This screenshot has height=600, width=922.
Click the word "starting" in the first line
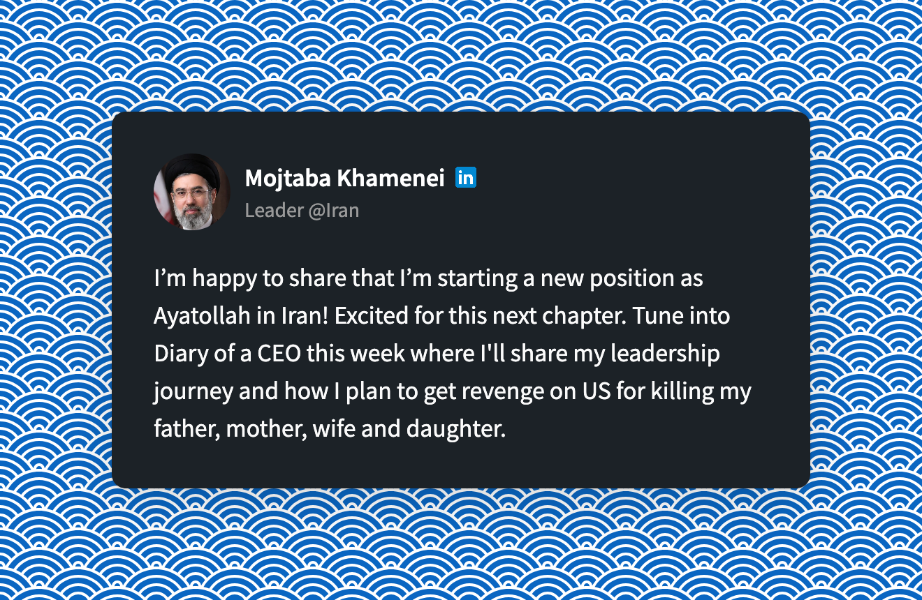point(478,278)
